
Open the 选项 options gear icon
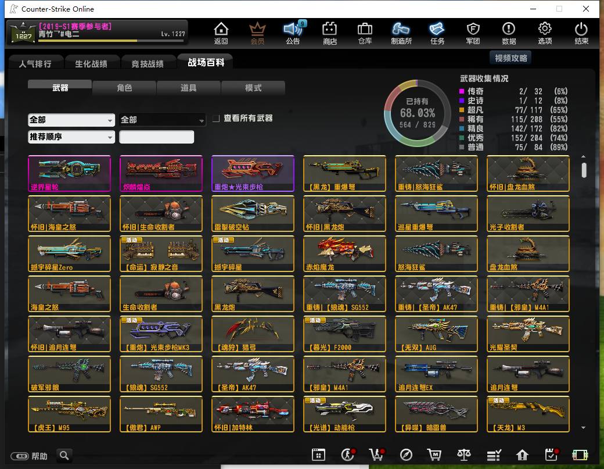click(x=545, y=33)
